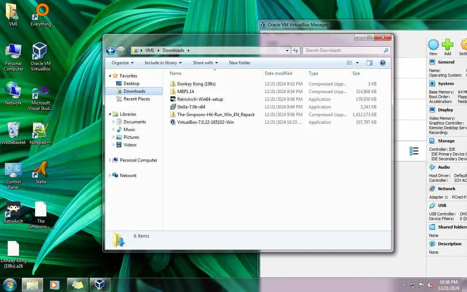Sort by the Name column header

(x=215, y=73)
